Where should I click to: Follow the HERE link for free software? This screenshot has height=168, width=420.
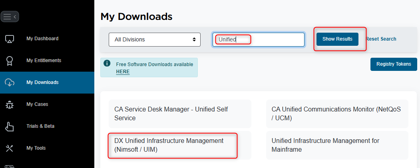[123, 72]
